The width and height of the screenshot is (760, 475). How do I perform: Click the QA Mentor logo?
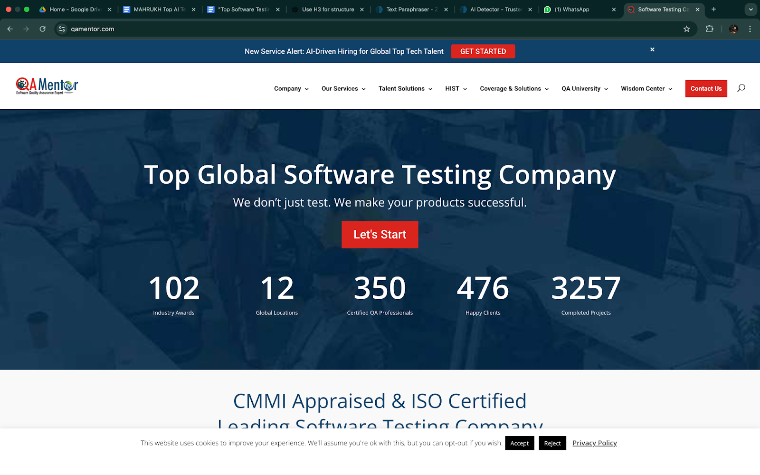coord(47,86)
